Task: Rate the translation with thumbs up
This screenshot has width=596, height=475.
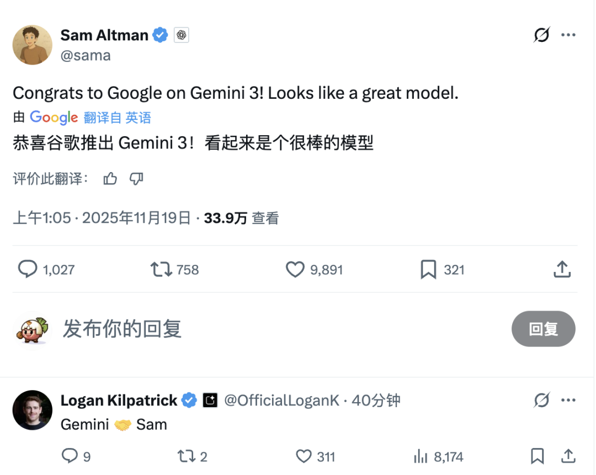Action: [x=110, y=179]
